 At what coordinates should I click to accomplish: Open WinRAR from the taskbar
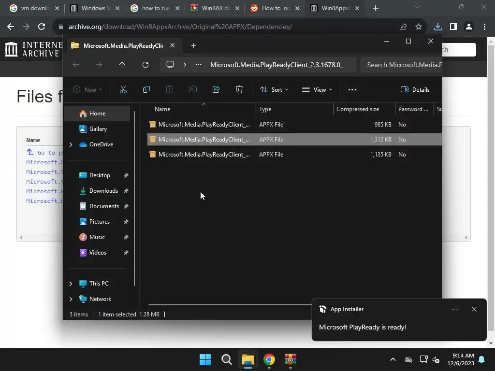[291, 359]
